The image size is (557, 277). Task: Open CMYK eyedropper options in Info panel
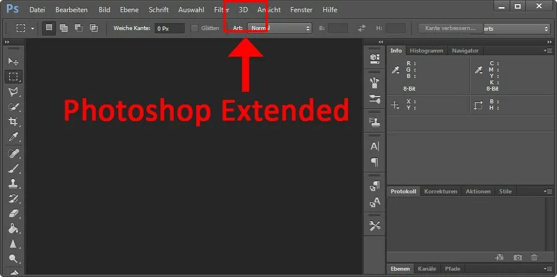tap(479, 70)
